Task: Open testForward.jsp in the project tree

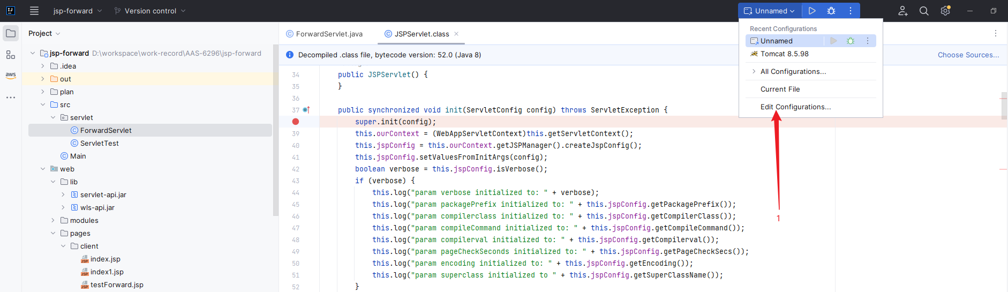Action: coord(117,284)
